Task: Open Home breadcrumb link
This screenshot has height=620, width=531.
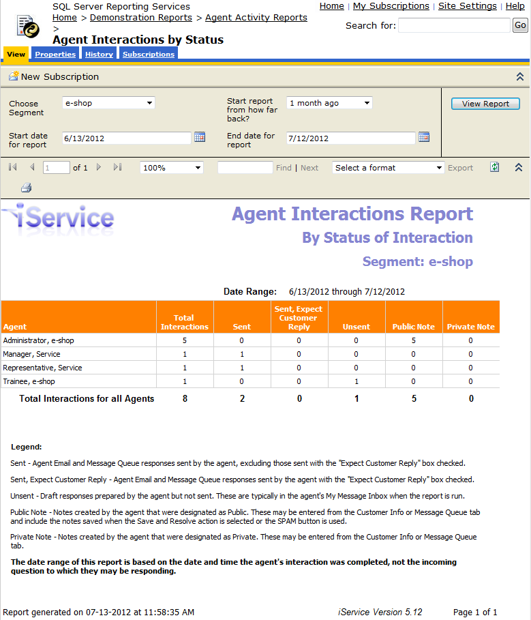Action: click(64, 18)
